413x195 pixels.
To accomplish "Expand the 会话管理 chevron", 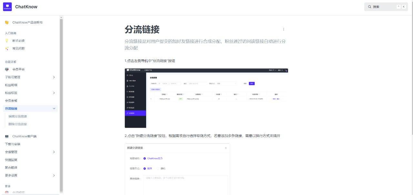I will [x=54, y=152].
